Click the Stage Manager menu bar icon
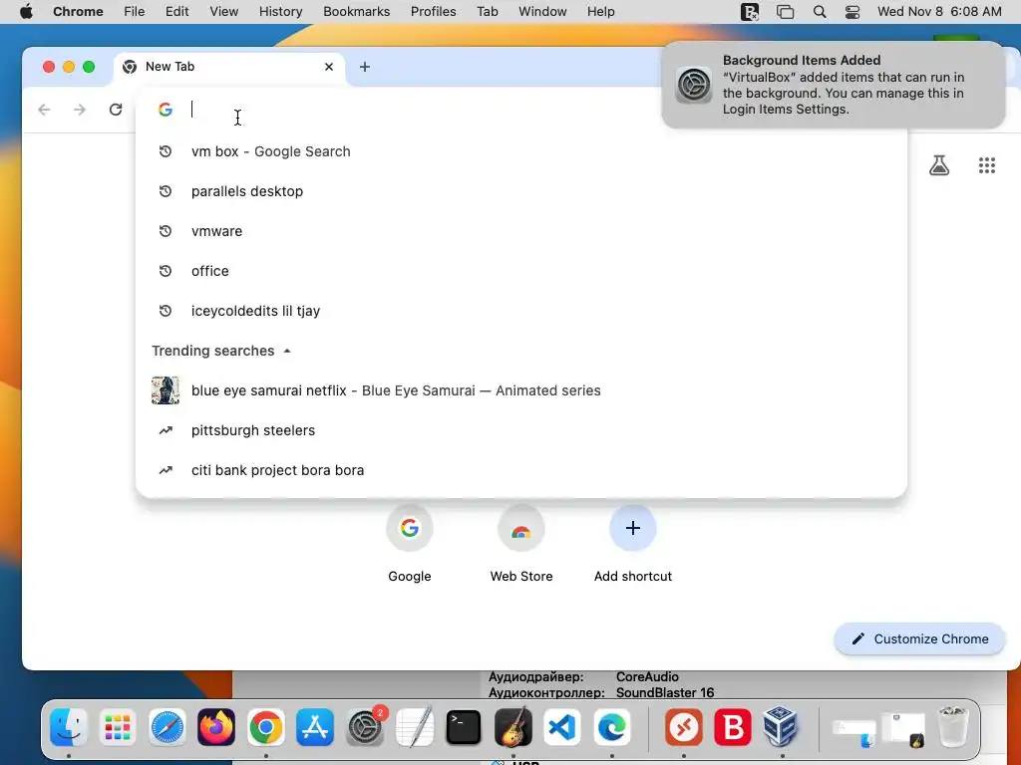 click(x=786, y=12)
